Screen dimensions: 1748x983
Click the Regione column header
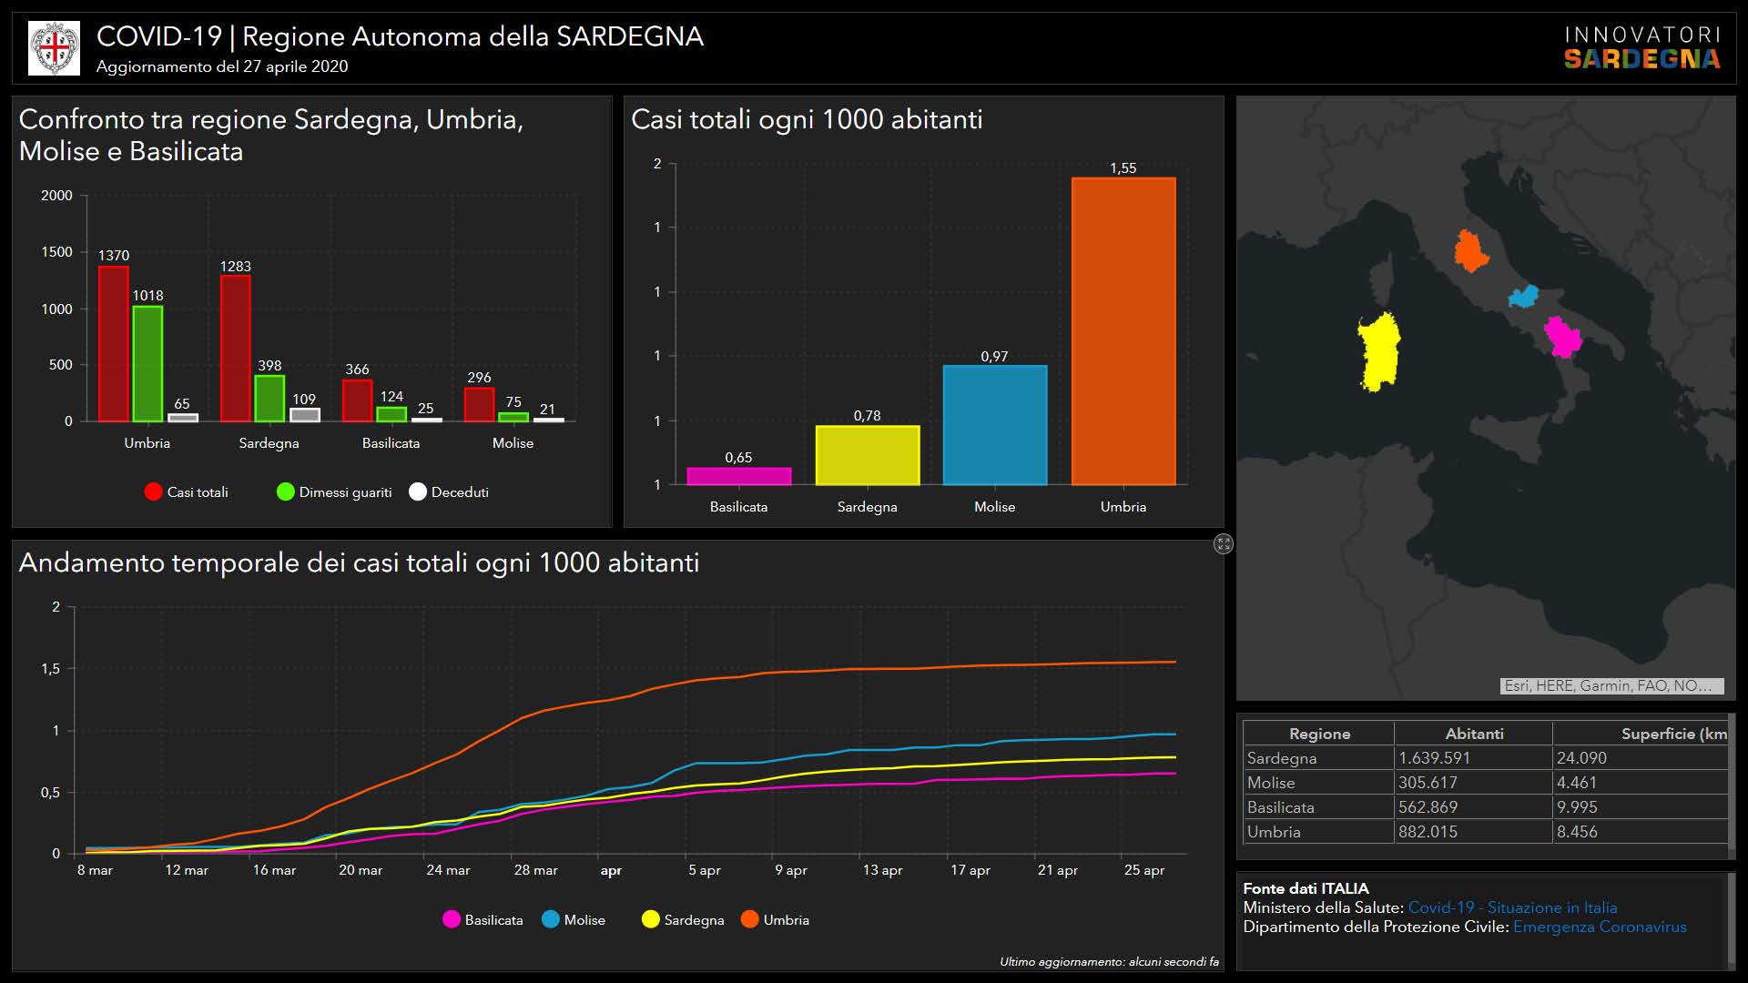click(1318, 734)
